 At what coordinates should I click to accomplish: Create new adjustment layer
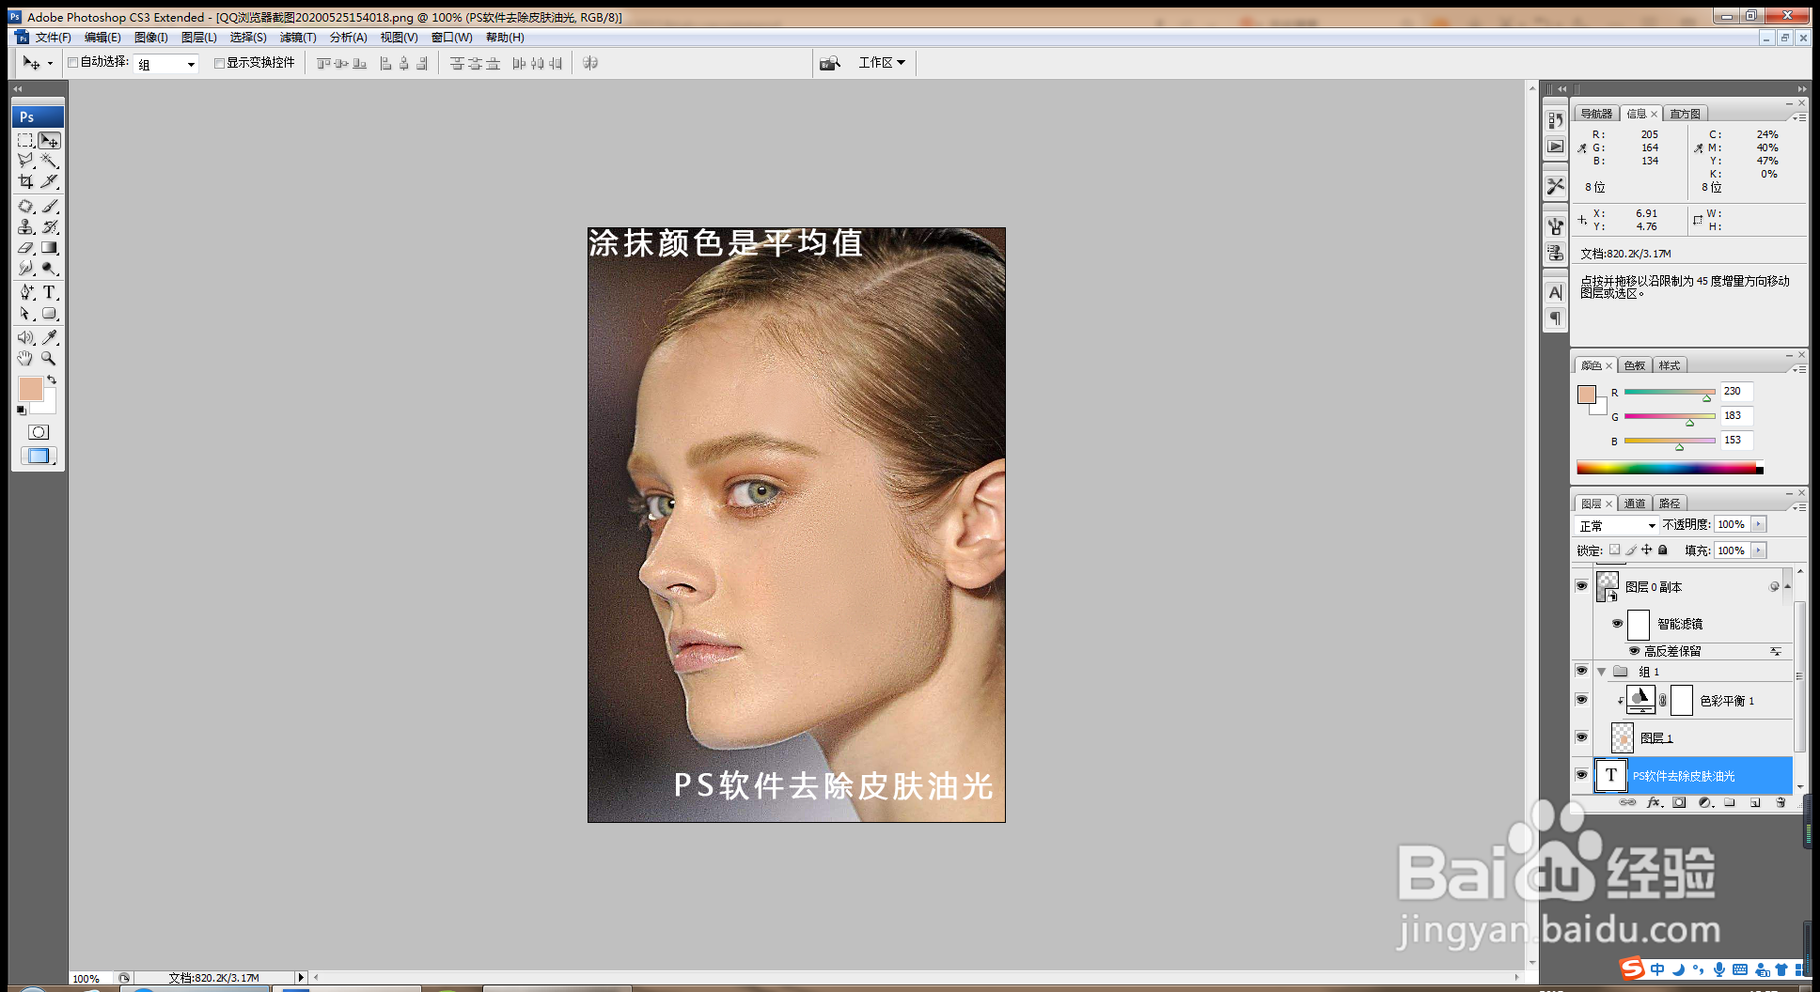point(1704,802)
